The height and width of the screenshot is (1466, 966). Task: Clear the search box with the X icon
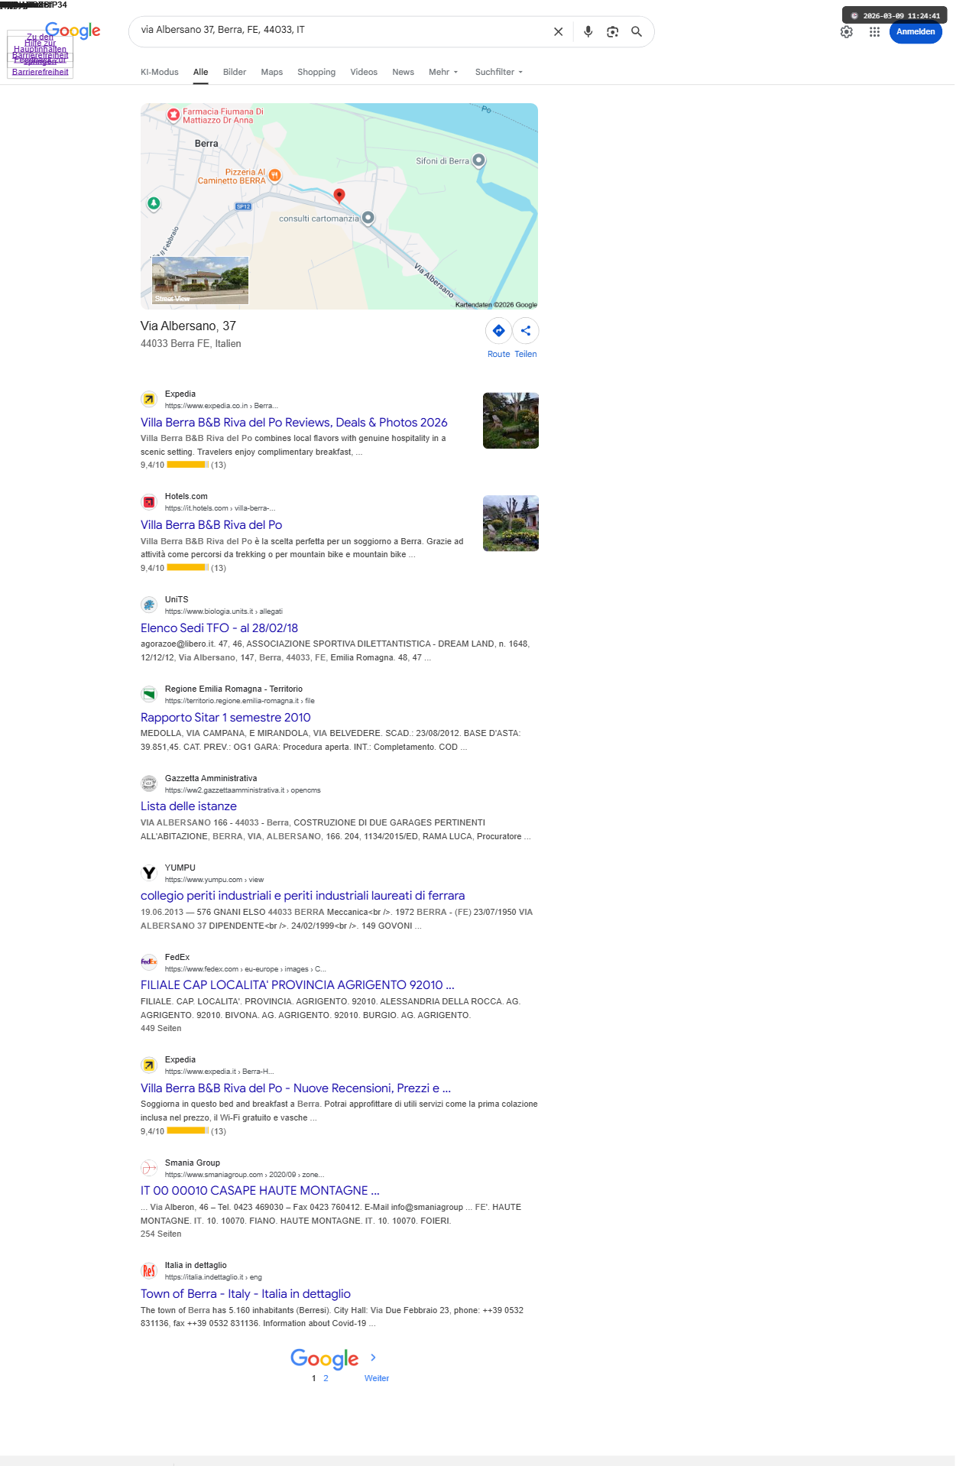(x=558, y=32)
